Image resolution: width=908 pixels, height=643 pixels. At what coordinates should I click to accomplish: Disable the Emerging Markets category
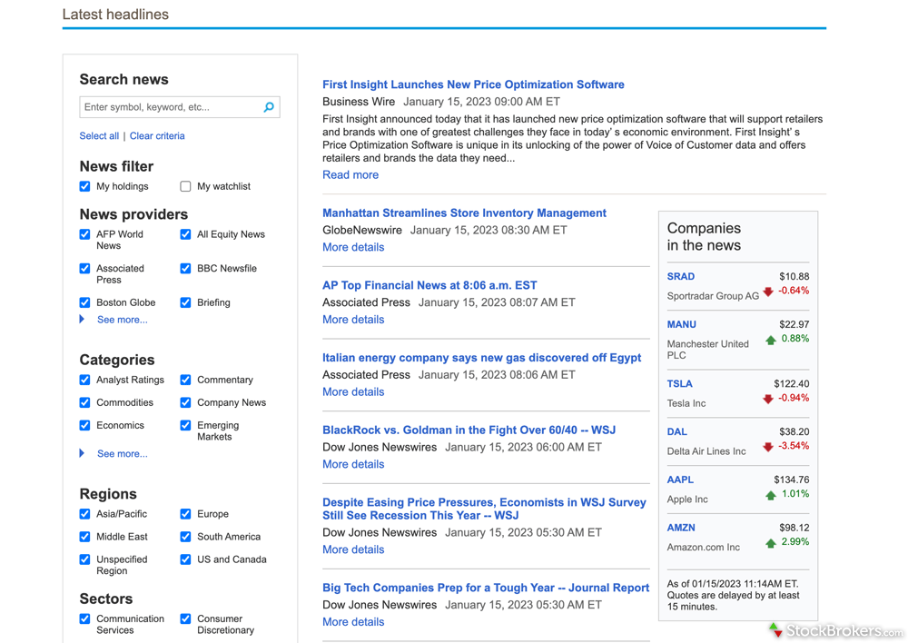(185, 425)
